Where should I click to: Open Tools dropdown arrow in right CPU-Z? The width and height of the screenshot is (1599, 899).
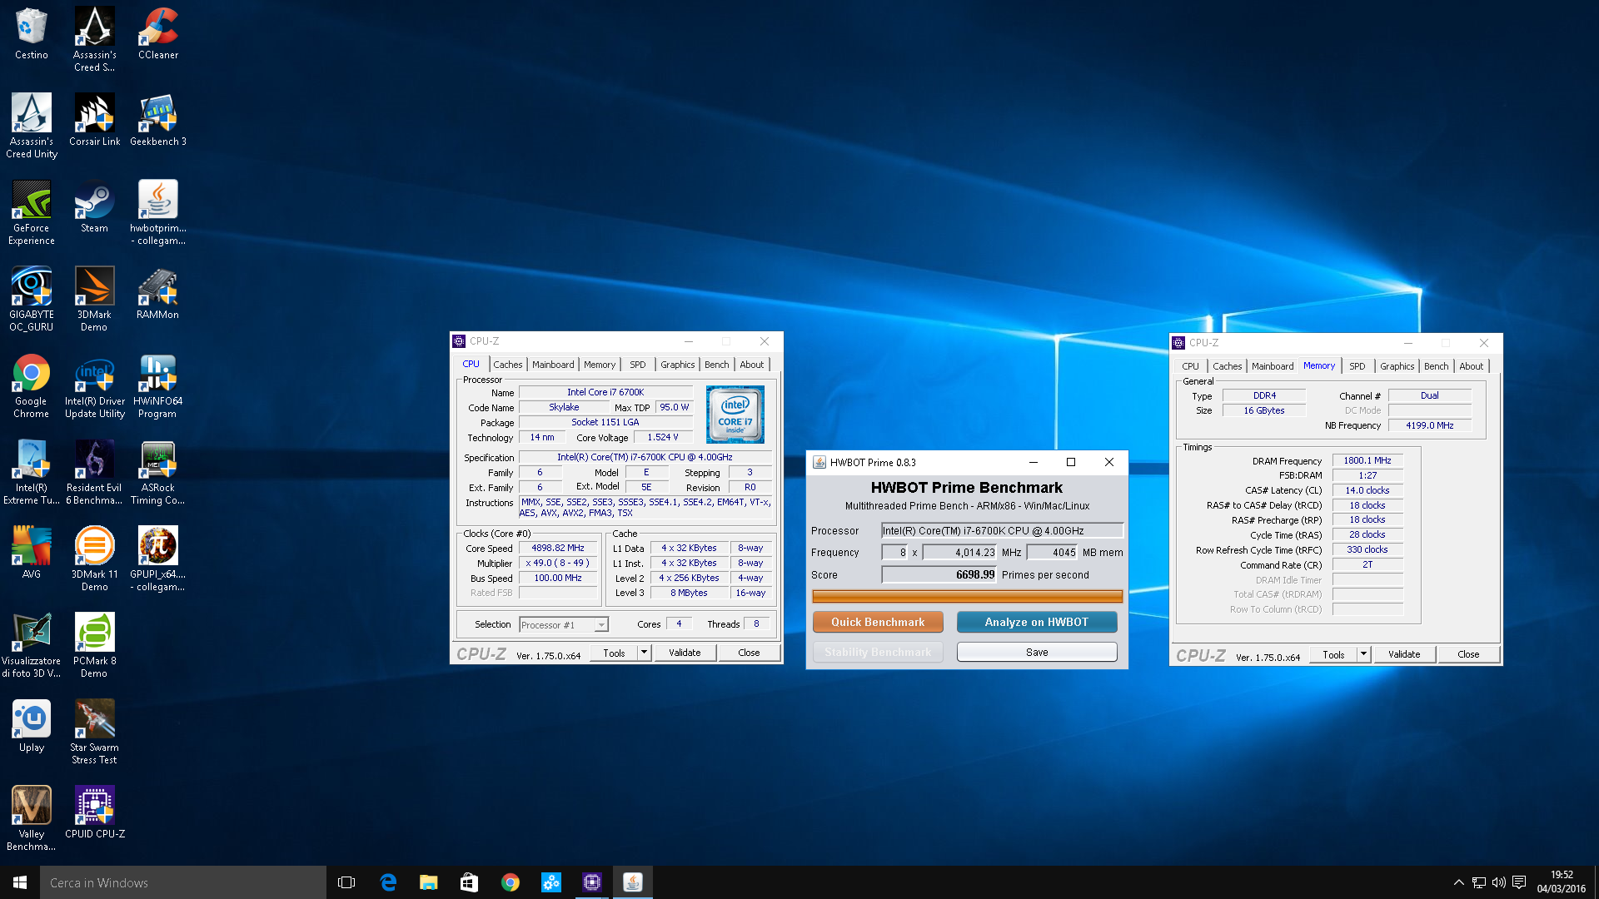tap(1363, 655)
